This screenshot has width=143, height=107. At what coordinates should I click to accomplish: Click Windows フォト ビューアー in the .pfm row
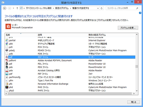point(100,81)
